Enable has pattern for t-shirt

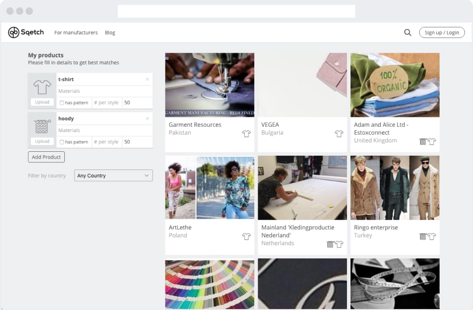(62, 103)
